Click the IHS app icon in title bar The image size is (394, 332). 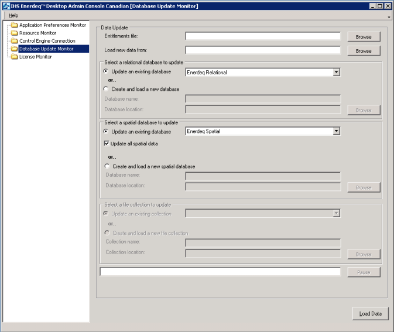point(6,6)
